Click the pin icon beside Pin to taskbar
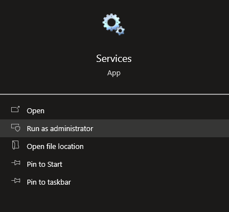Viewport: 229px width, 212px height. click(x=16, y=181)
